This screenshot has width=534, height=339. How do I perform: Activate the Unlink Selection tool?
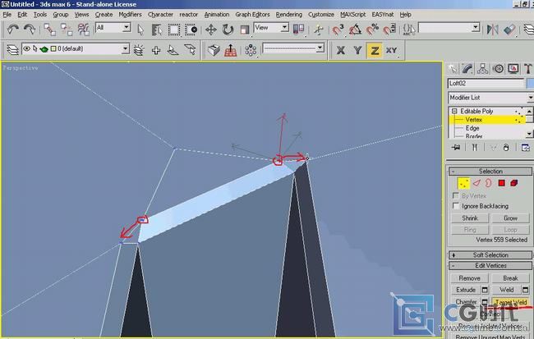pos(67,30)
